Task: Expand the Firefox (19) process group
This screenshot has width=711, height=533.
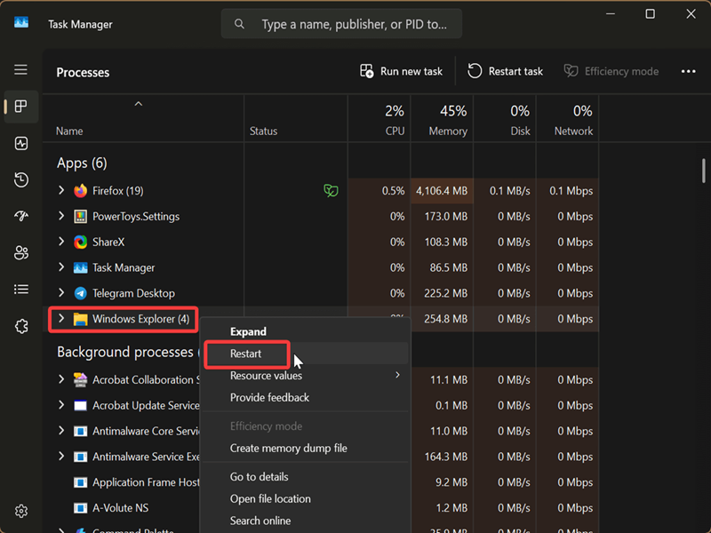Action: (x=61, y=190)
